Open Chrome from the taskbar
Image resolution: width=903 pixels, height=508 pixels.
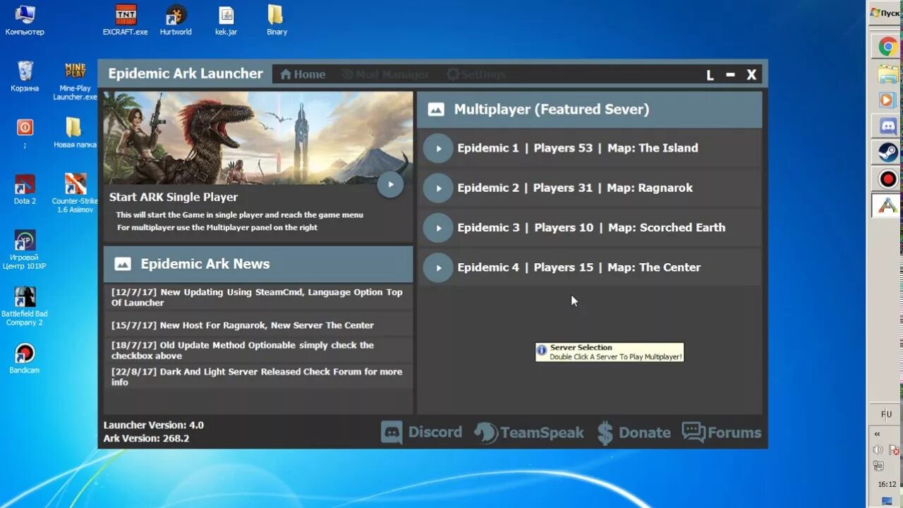point(887,47)
